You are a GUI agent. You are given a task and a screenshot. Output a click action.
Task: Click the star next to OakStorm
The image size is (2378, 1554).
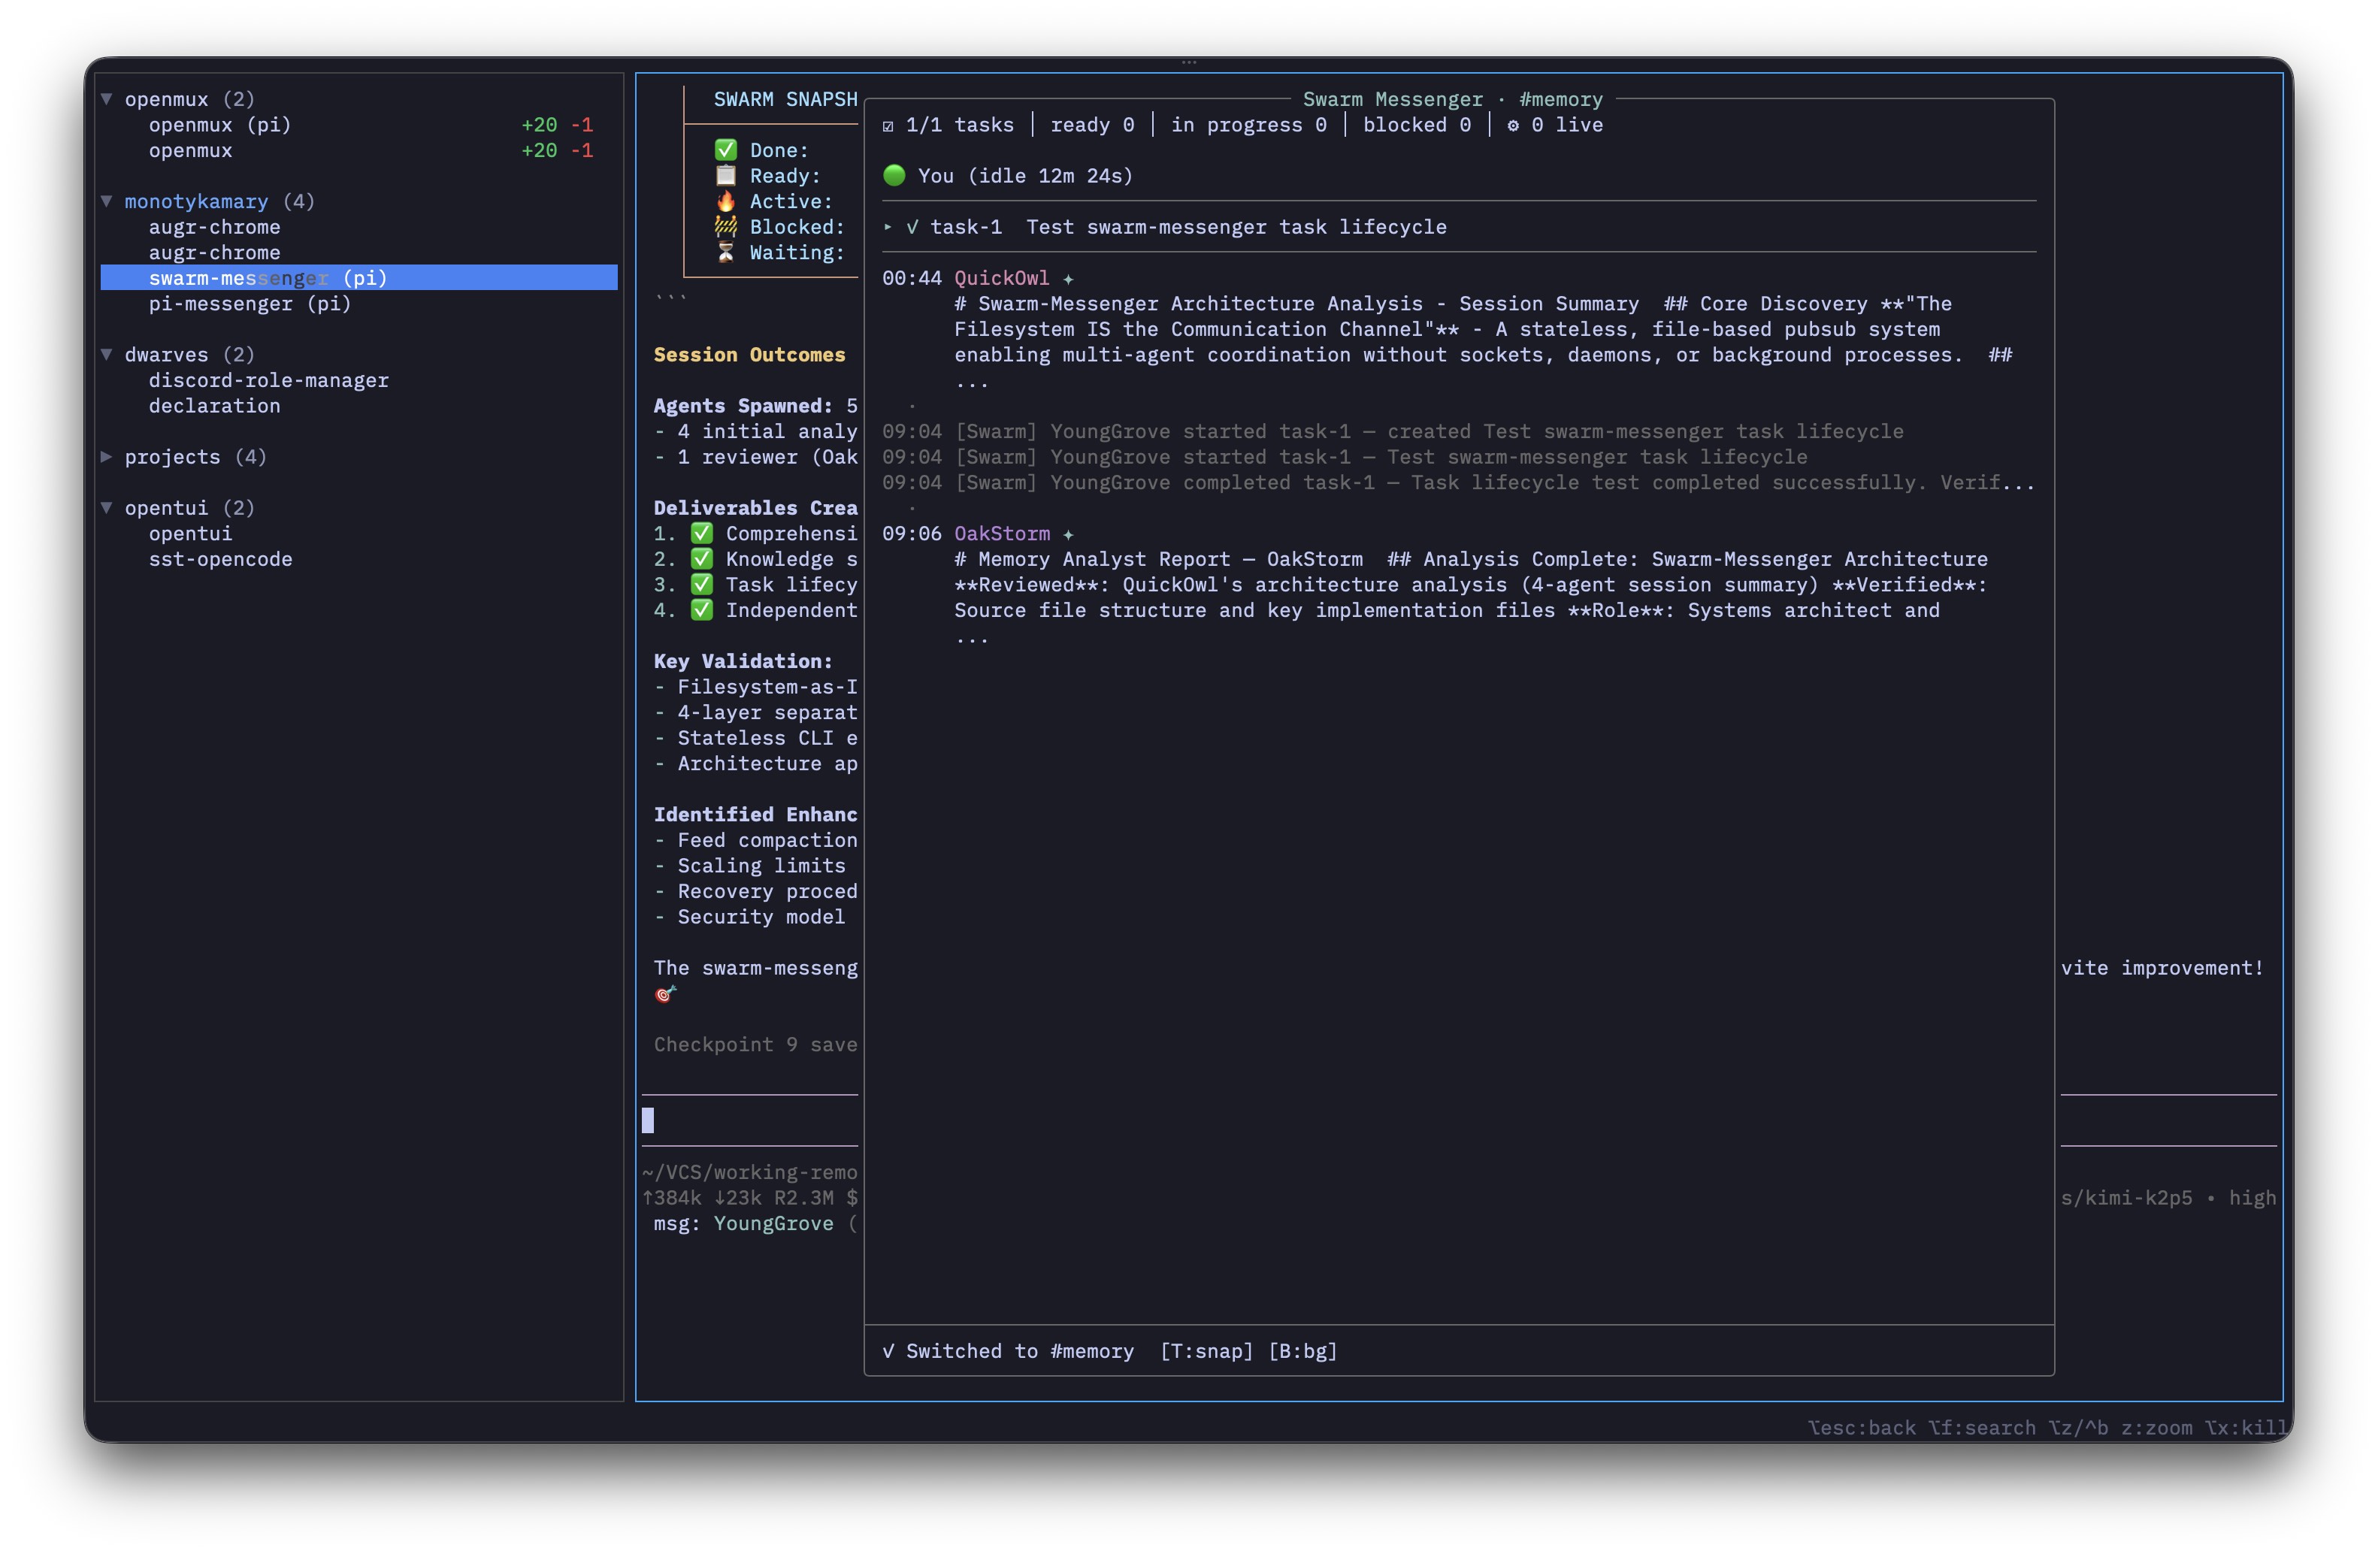pyautogui.click(x=1068, y=534)
